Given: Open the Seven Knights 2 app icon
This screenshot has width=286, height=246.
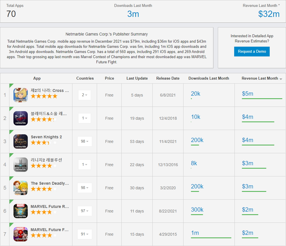Looking at the screenshot, I should (x=21, y=141).
